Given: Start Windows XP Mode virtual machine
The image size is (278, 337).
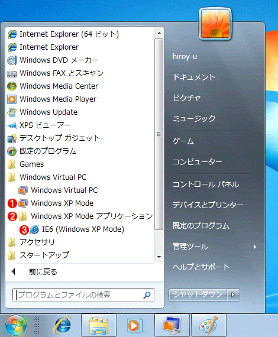Looking at the screenshot, I should 56,203.
